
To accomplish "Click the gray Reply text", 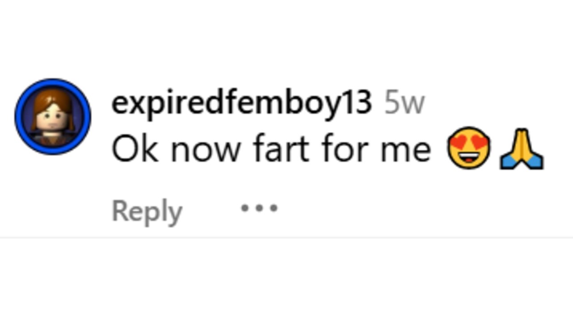I will tap(146, 211).
